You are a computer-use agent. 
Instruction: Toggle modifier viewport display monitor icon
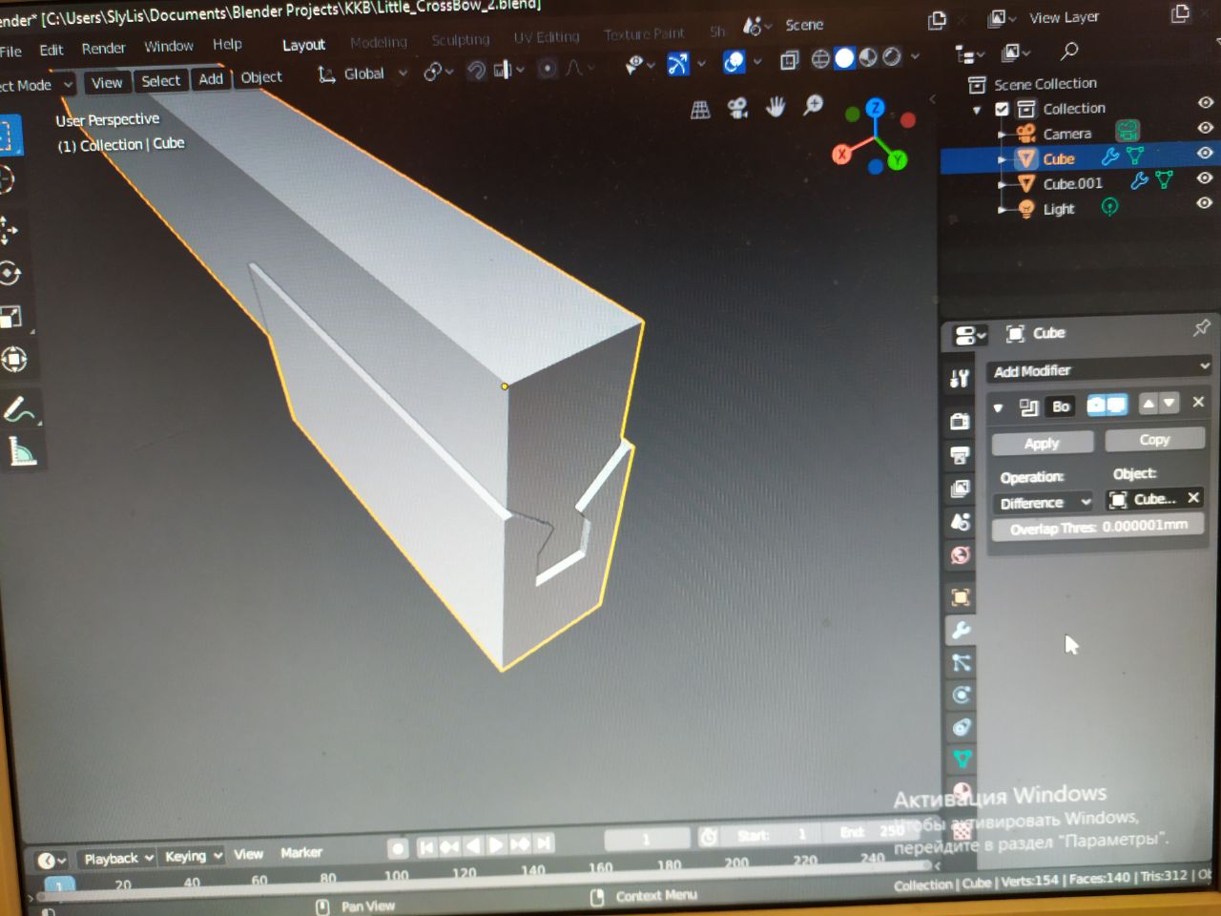[x=1116, y=405]
